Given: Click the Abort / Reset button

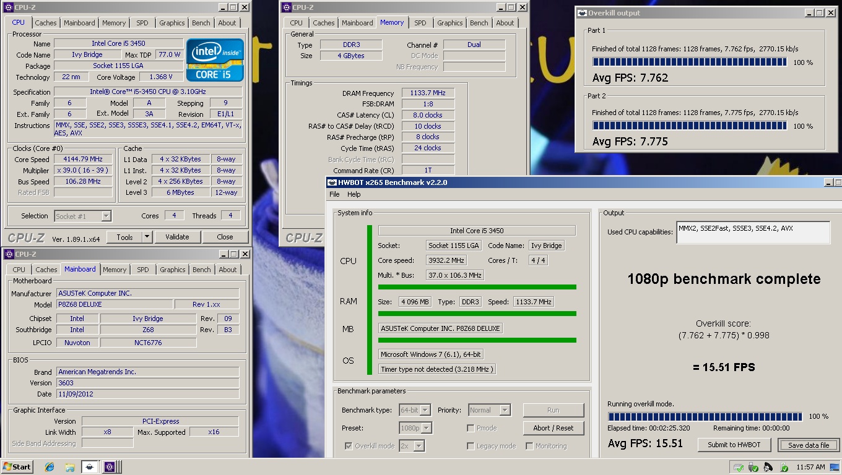Looking at the screenshot, I should pos(553,428).
